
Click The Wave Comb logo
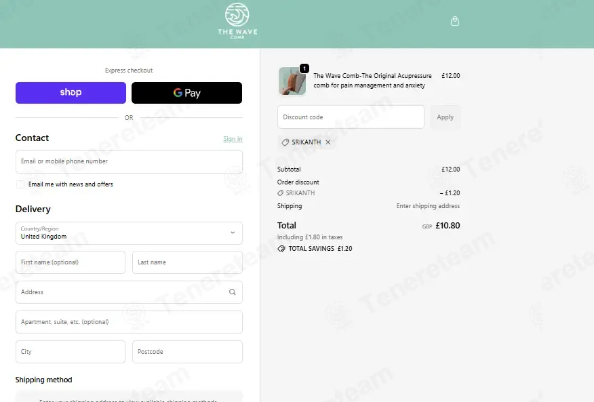pos(237,21)
